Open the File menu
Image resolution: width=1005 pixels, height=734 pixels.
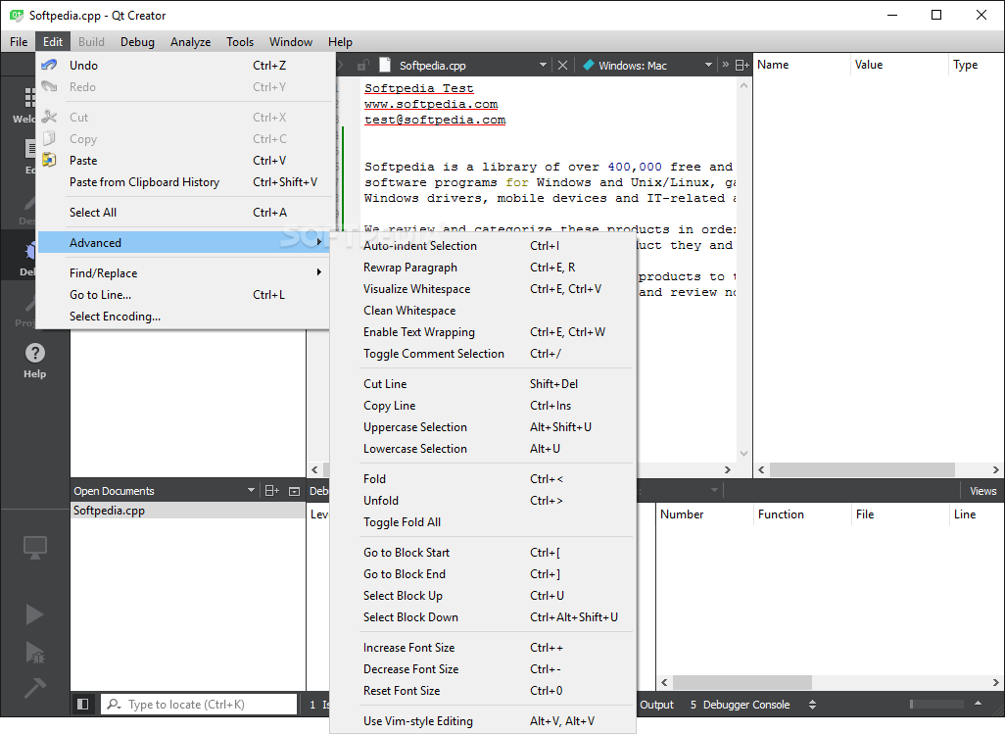[19, 42]
